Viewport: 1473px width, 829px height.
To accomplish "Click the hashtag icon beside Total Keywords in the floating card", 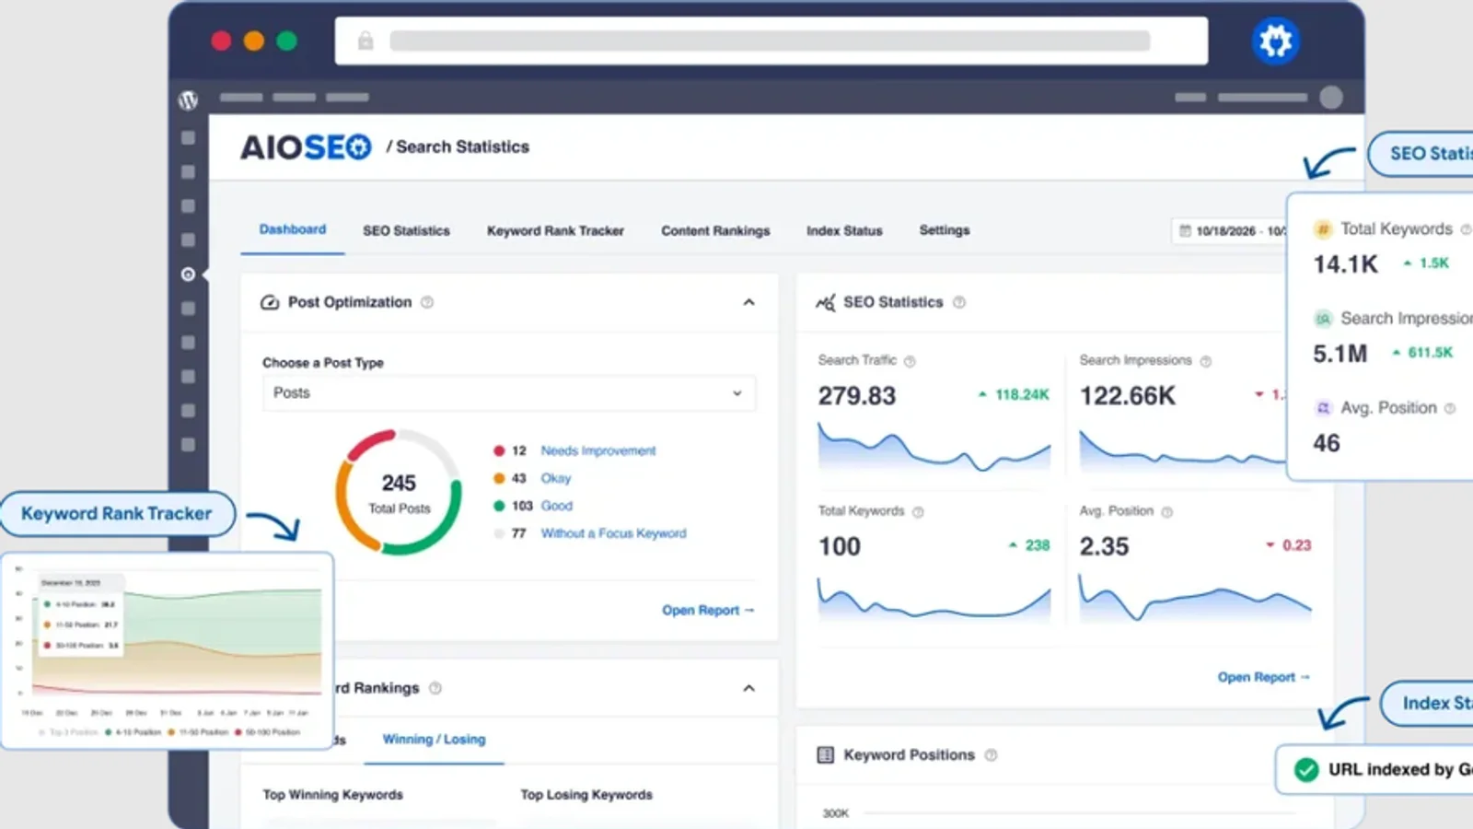I will point(1323,229).
